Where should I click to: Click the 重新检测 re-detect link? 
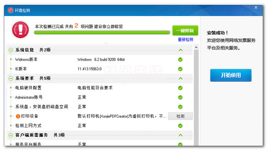click(185, 39)
